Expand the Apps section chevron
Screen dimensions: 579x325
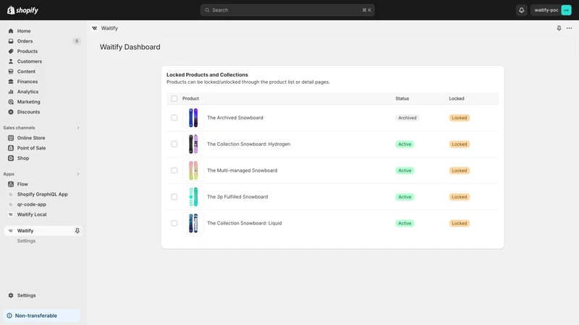(78, 174)
